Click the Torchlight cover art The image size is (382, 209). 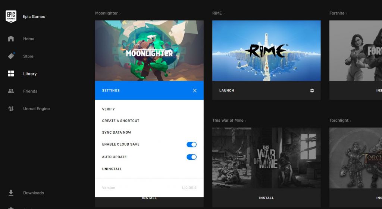pos(356,158)
